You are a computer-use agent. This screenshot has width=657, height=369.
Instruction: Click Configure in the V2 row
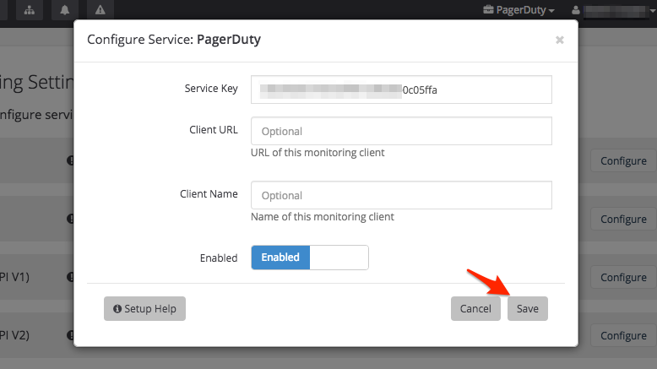(623, 335)
